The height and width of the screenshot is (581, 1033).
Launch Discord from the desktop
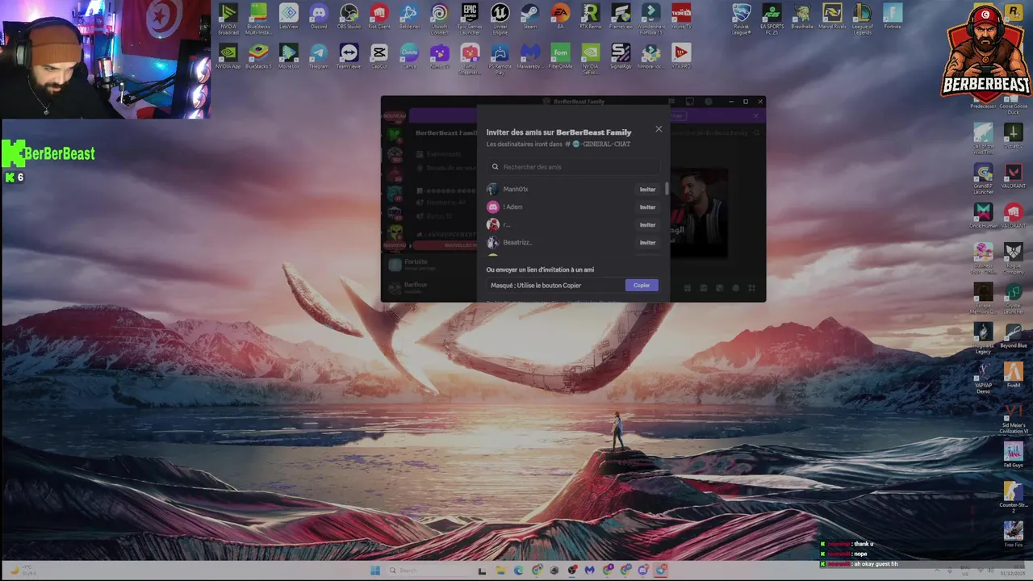coord(319,17)
